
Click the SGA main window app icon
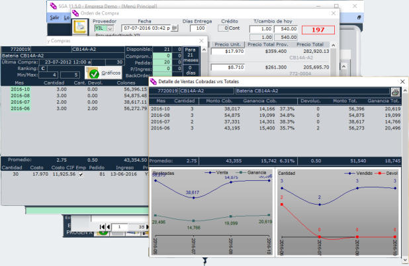click(53, 5)
